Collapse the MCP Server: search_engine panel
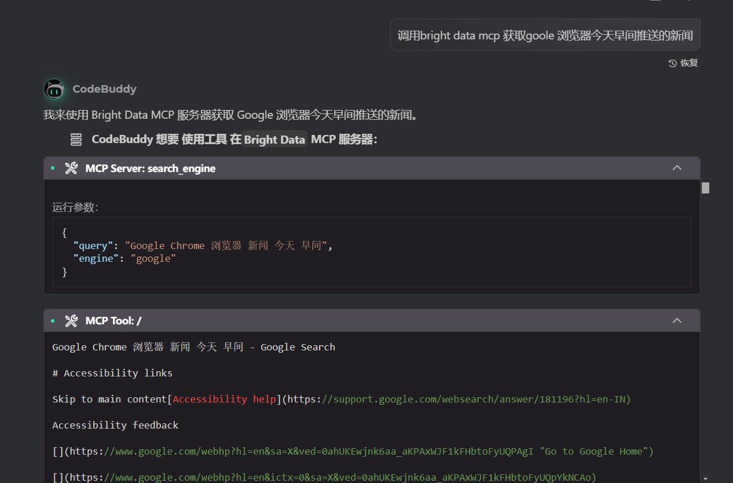 677,167
